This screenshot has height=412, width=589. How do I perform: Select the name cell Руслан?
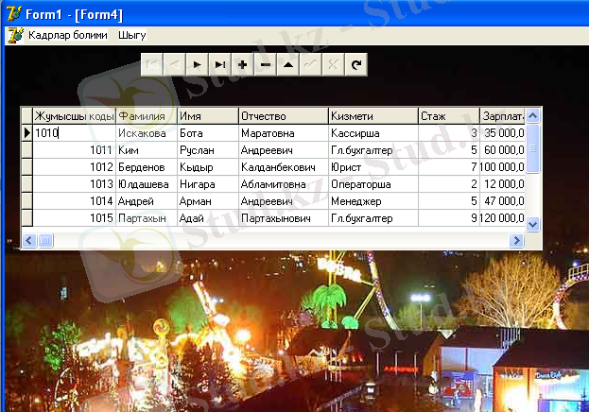208,150
